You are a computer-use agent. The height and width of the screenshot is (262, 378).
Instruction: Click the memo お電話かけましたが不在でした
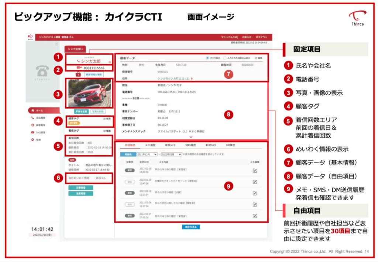click(176, 181)
